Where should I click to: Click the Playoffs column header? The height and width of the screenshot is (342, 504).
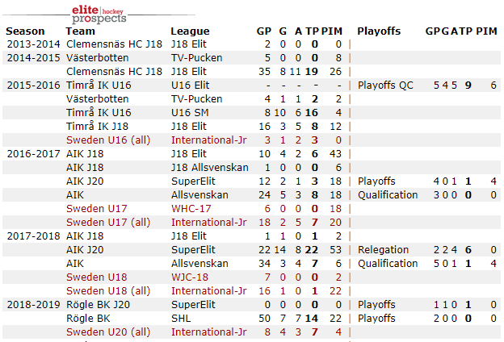tap(379, 31)
